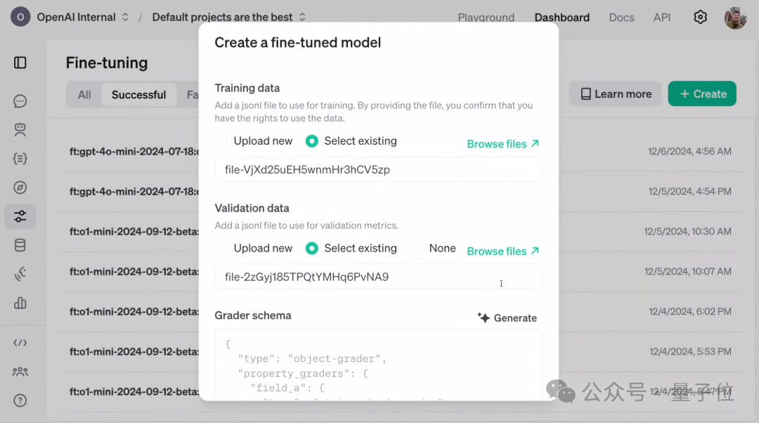Switch to the Playground tab
This screenshot has width=759, height=423.
click(x=486, y=18)
